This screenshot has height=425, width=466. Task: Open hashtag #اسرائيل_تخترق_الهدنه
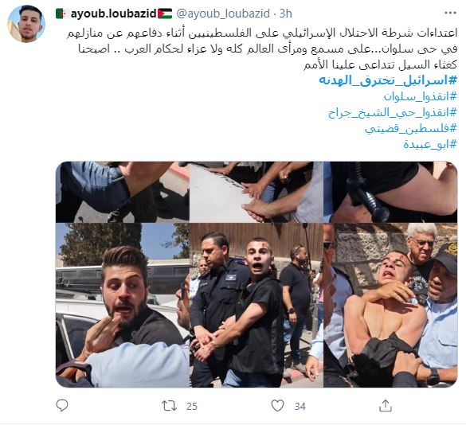tap(388, 80)
